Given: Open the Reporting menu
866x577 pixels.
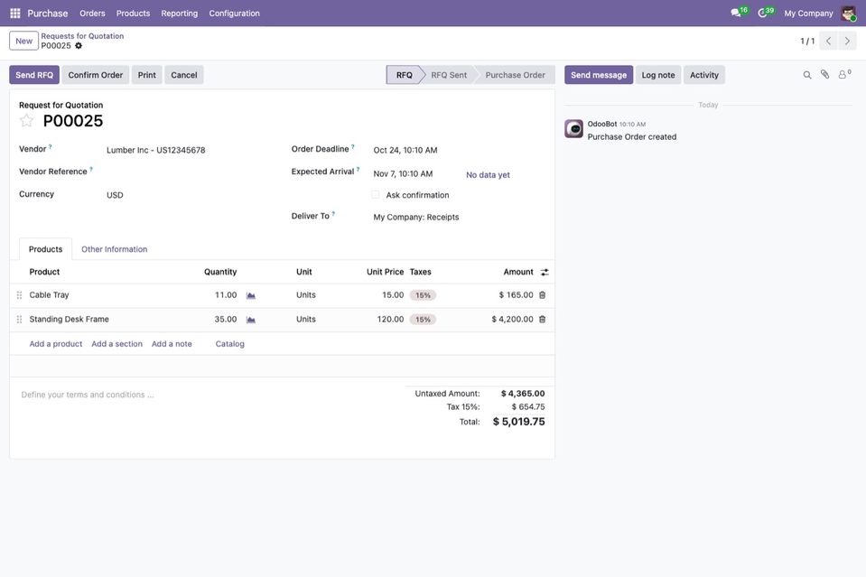Looking at the screenshot, I should pyautogui.click(x=180, y=14).
